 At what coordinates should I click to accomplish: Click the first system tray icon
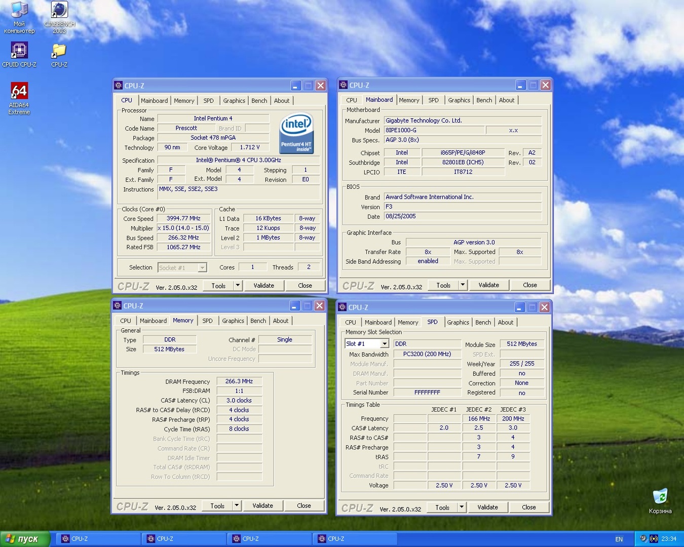tap(643, 539)
